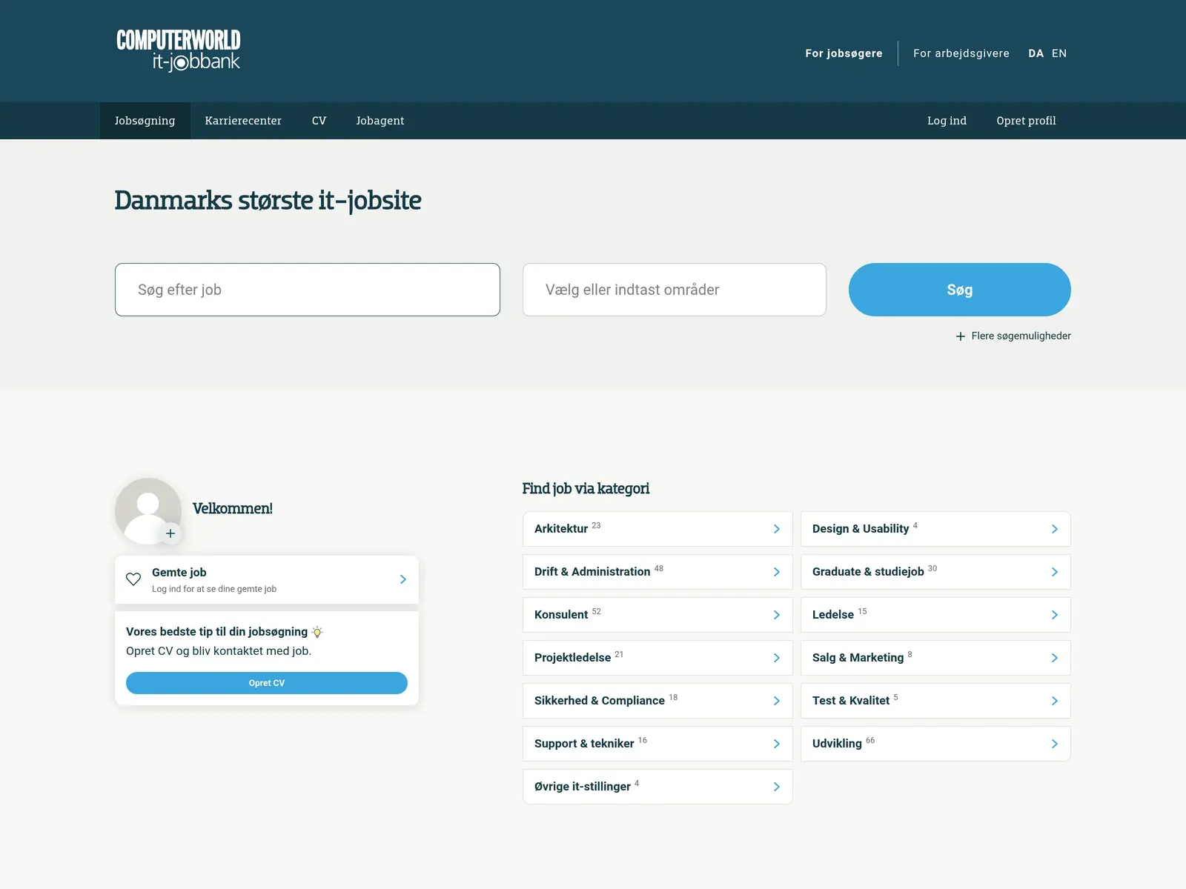Switch language to DA
Screen dimensions: 1186x889
pos(1036,53)
